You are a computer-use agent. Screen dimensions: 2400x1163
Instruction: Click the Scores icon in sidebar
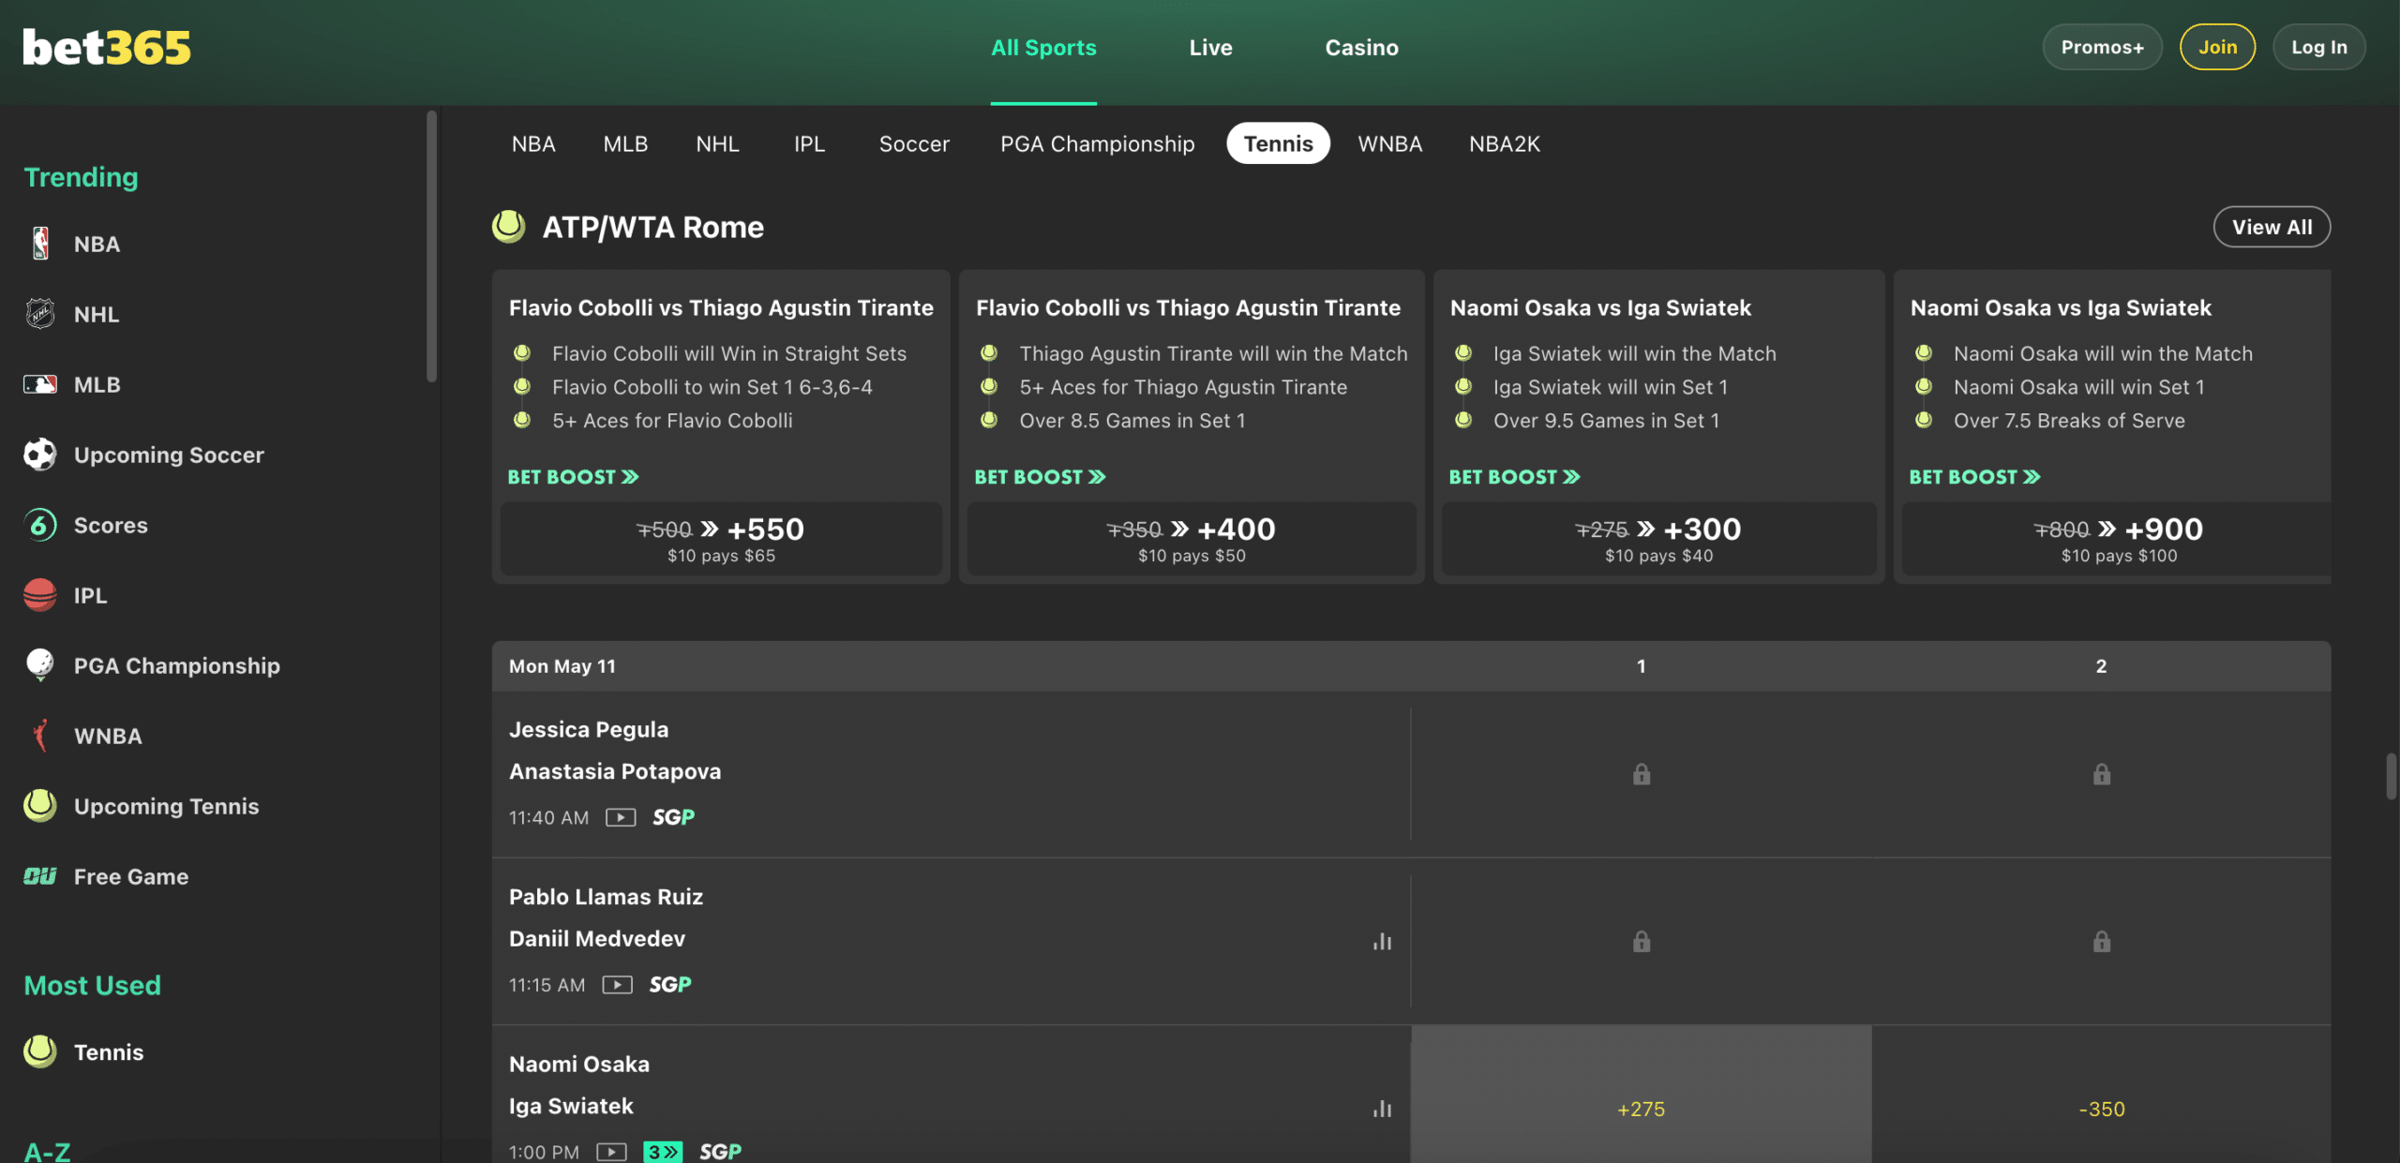tap(40, 525)
